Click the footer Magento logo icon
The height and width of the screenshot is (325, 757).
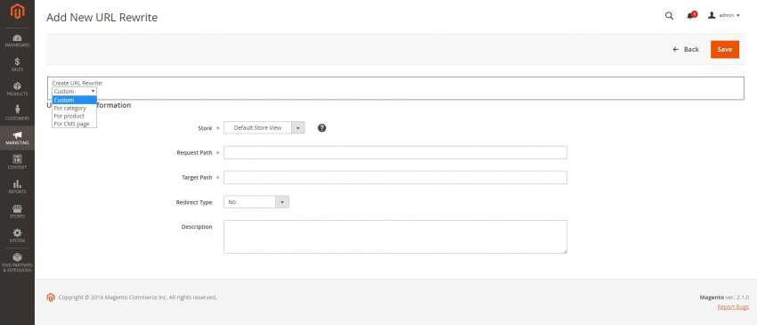(x=51, y=297)
